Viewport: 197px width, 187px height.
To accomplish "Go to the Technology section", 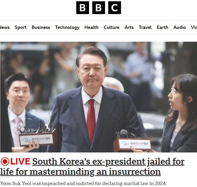I will pos(67,27).
